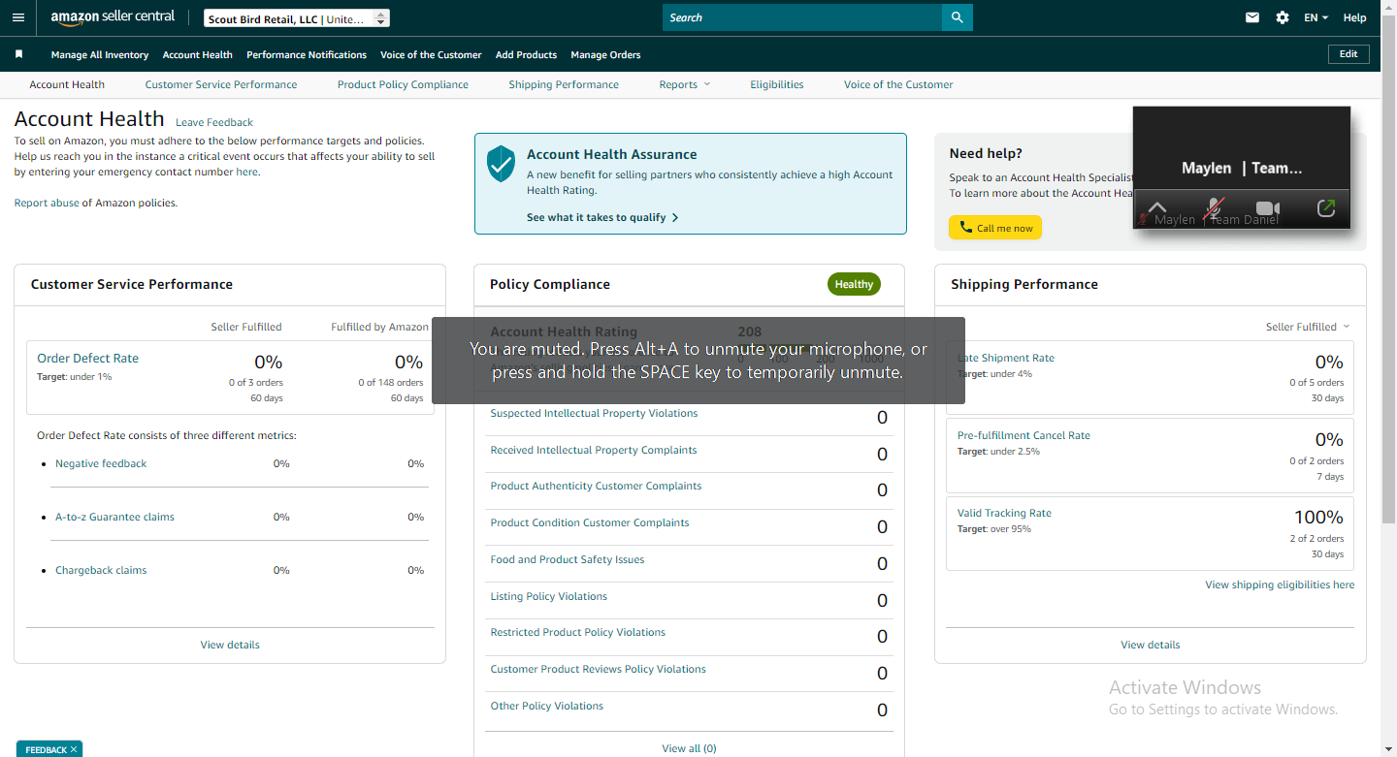The height and width of the screenshot is (757, 1397).
Task: Switch to the Eligibilities tab
Action: point(777,84)
